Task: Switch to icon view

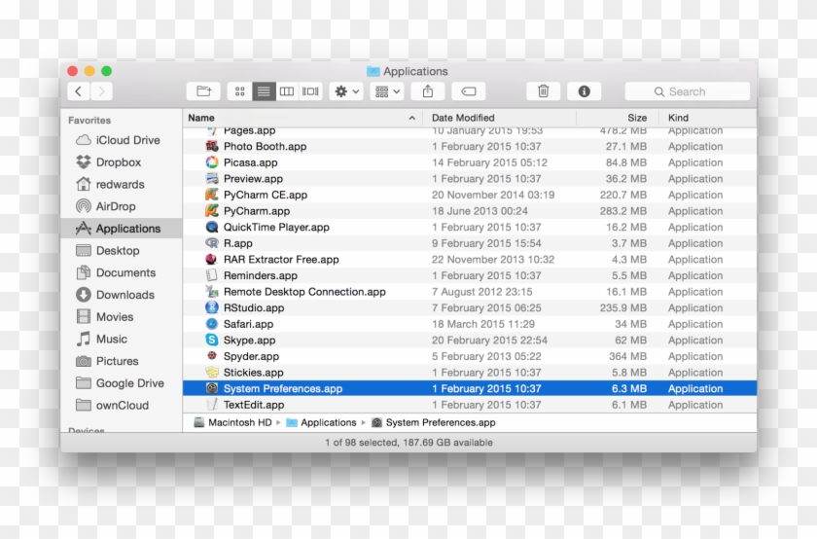Action: (x=239, y=91)
